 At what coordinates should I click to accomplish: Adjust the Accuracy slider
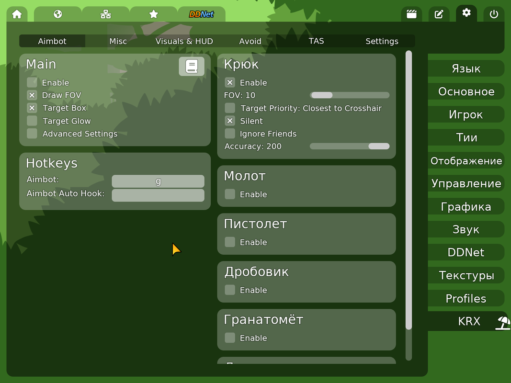pos(349,146)
